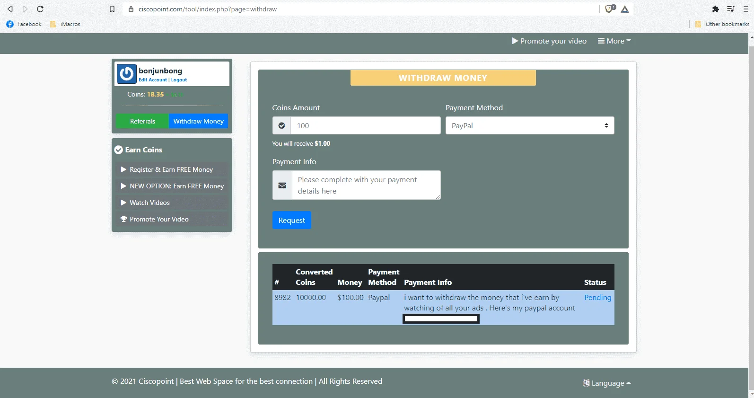Click the Coins: 18.35 balance text
Screen dimensions: 754x398
pyautogui.click(x=145, y=94)
